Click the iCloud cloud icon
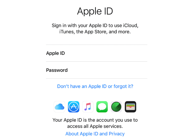The height and width of the screenshot is (139, 187). coord(59,107)
